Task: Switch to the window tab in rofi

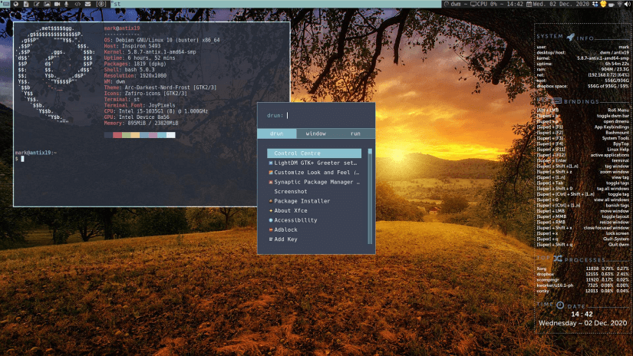Action: click(x=315, y=133)
